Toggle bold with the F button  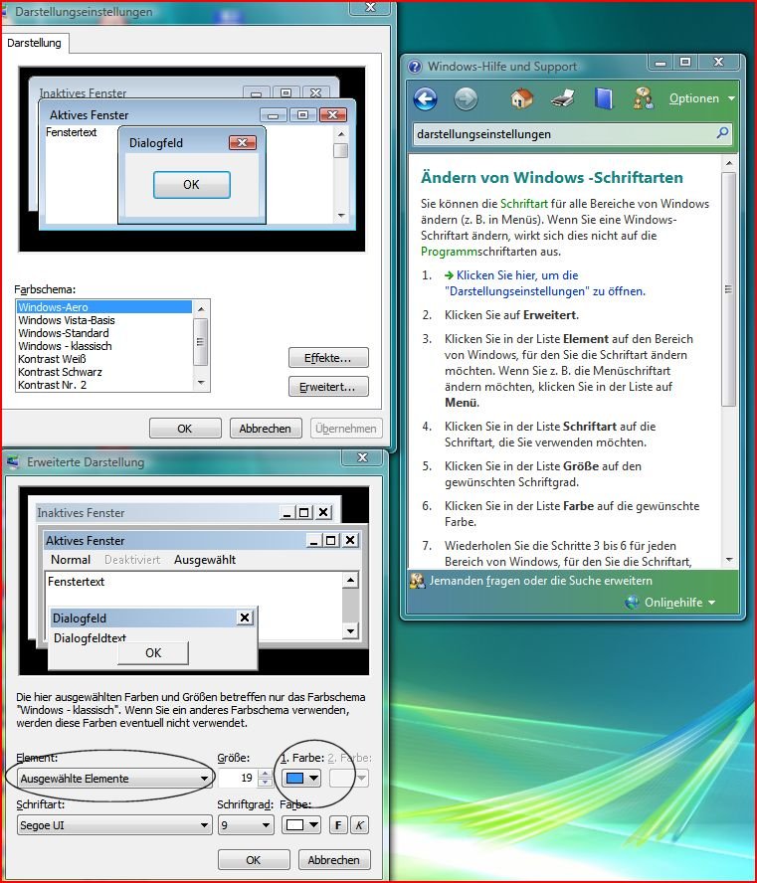tap(338, 825)
